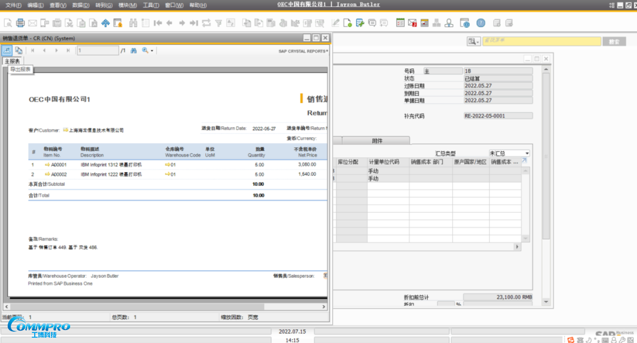The height and width of the screenshot is (343, 637).
Task: Switch to the 附件 tab
Action: (x=376, y=140)
